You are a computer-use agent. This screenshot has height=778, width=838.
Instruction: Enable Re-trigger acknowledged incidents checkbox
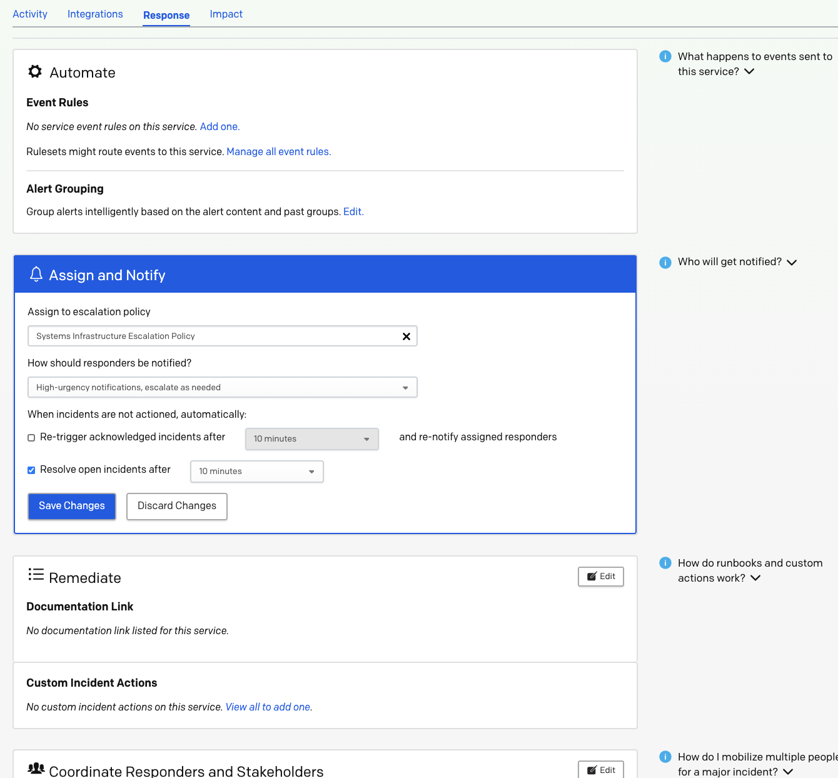tap(31, 438)
